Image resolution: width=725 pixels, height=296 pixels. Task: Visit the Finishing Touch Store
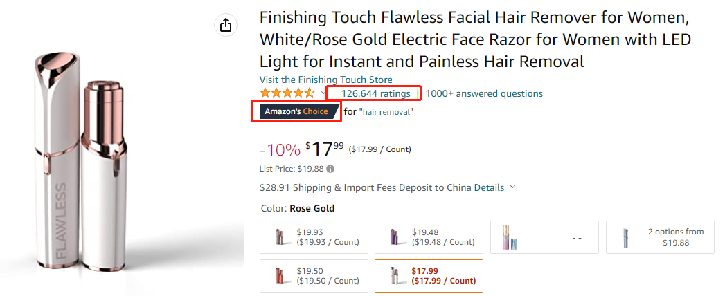coord(325,80)
